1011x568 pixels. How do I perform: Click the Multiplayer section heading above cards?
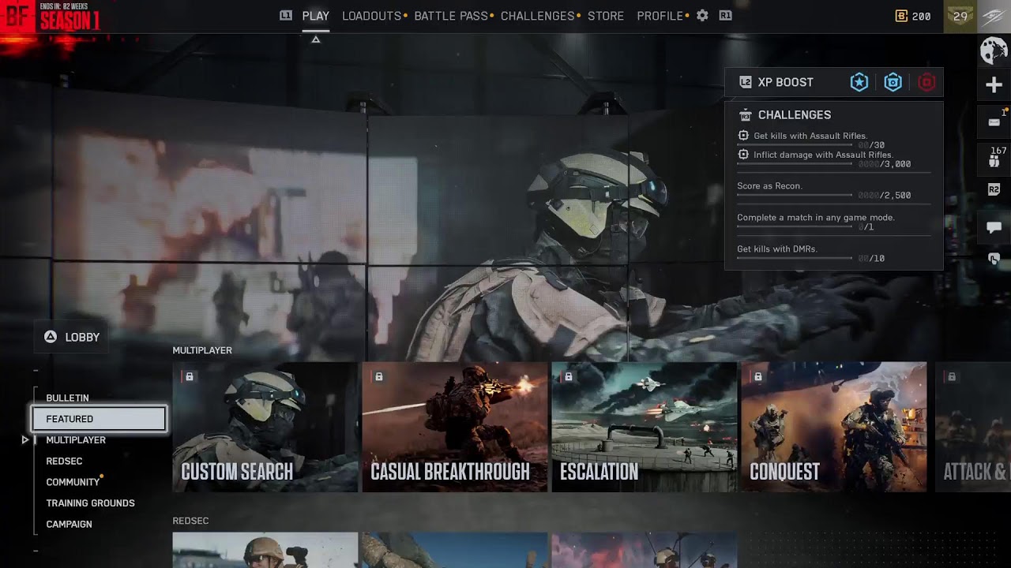pos(202,350)
